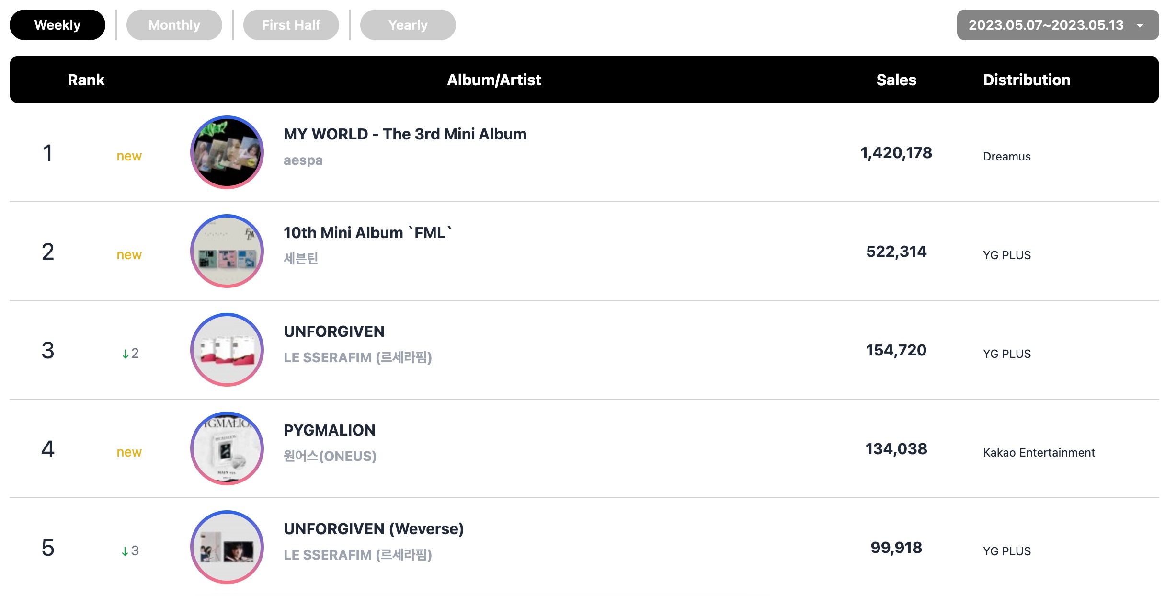Open MY WORLD - The 3rd Mini Album title
1165x596 pixels.
tap(405, 134)
